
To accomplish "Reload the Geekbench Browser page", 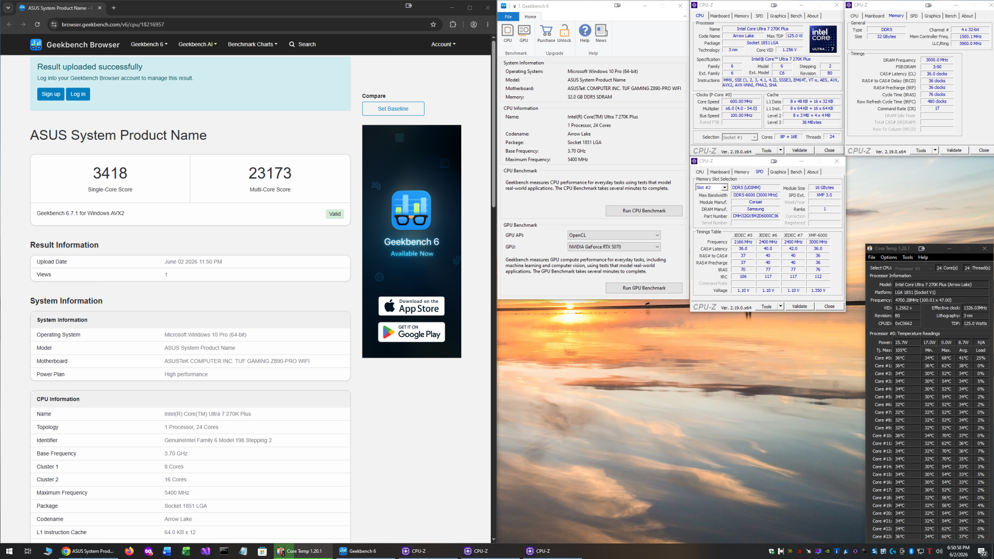I will 37,24.
